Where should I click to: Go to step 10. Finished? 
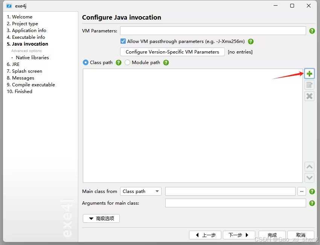[20, 92]
